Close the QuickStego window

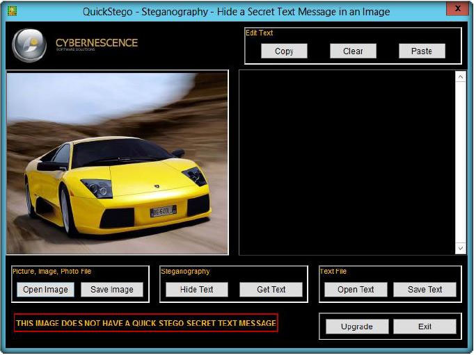tap(457, 8)
